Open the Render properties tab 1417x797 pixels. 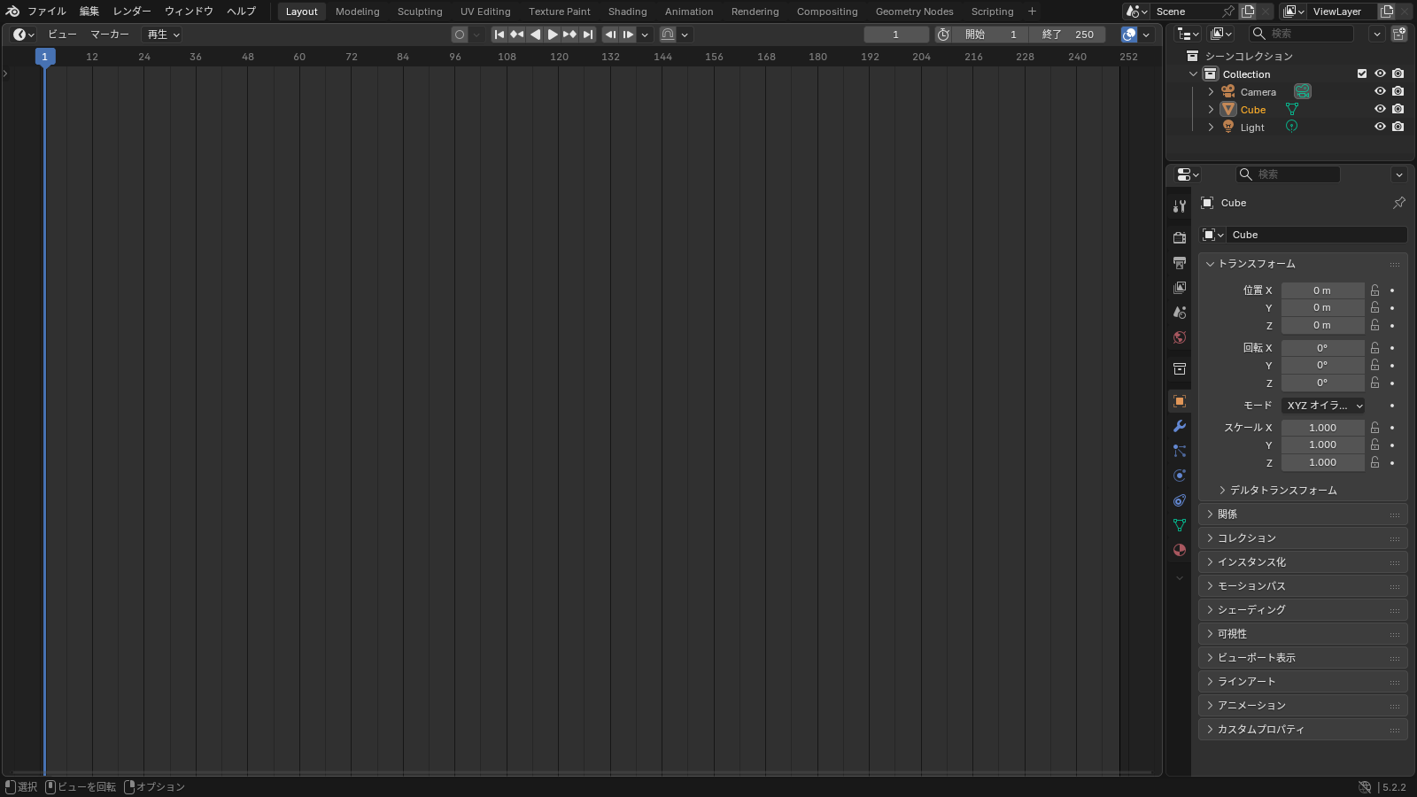(x=1179, y=237)
